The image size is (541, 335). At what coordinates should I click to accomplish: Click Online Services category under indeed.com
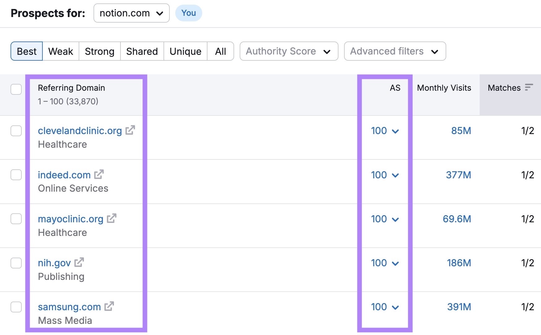pos(73,188)
